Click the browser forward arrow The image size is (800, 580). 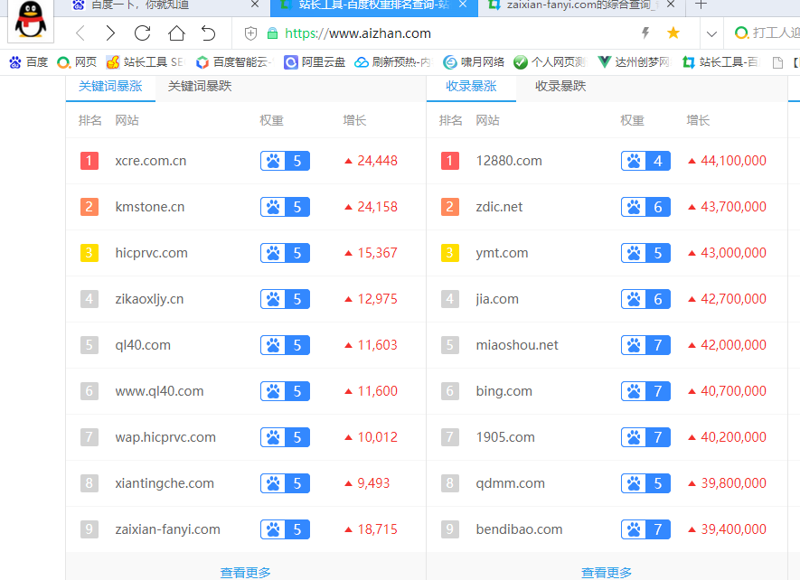[110, 33]
